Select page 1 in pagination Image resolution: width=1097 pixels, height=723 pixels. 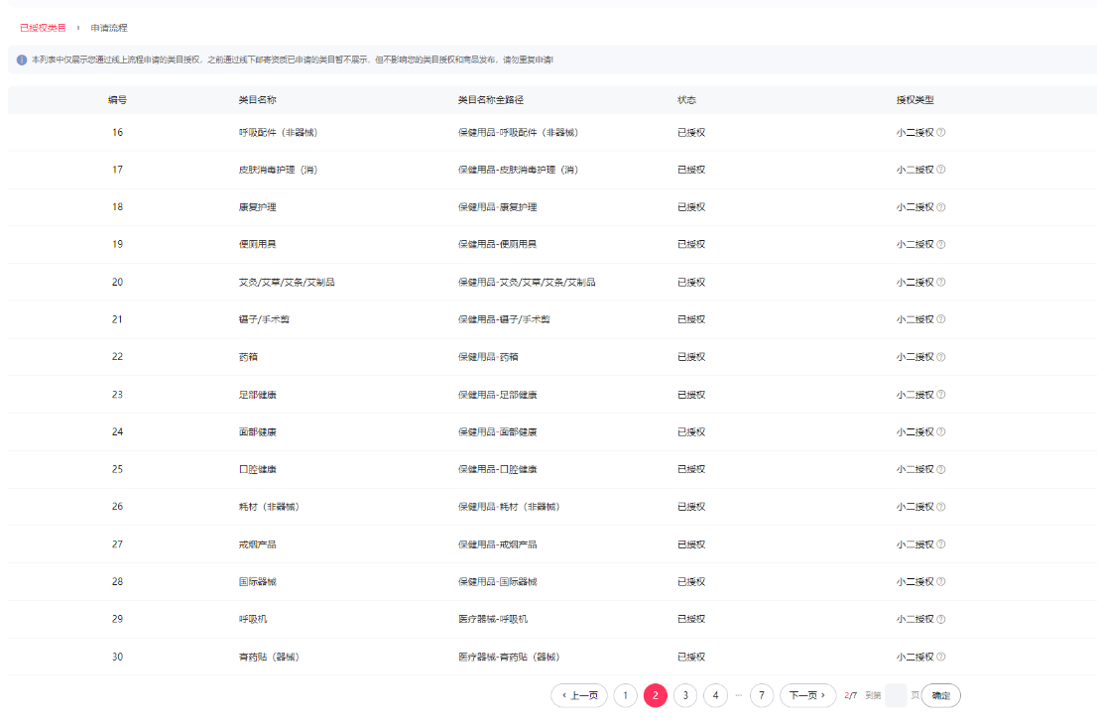[x=625, y=696]
